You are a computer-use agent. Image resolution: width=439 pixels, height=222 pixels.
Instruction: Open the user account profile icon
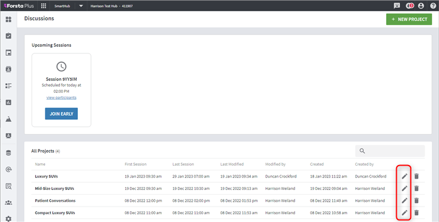click(421, 5)
